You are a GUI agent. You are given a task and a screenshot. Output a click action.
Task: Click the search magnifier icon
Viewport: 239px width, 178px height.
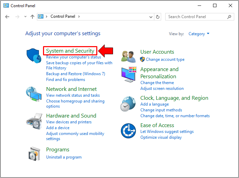229,17
